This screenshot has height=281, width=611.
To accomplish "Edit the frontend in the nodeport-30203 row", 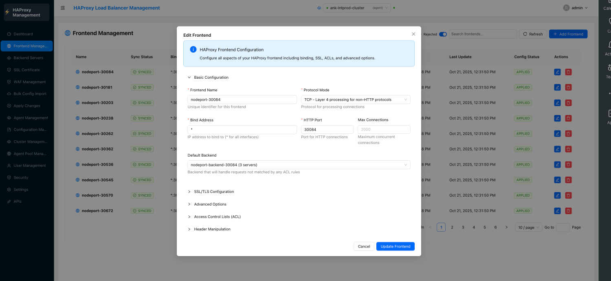I will 557,103.
